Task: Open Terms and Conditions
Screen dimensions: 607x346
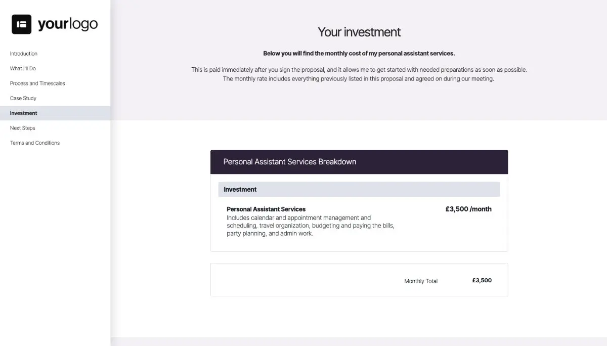Action: (34, 143)
